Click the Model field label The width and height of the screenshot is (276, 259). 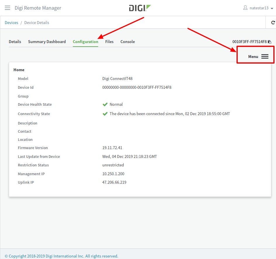click(x=23, y=79)
